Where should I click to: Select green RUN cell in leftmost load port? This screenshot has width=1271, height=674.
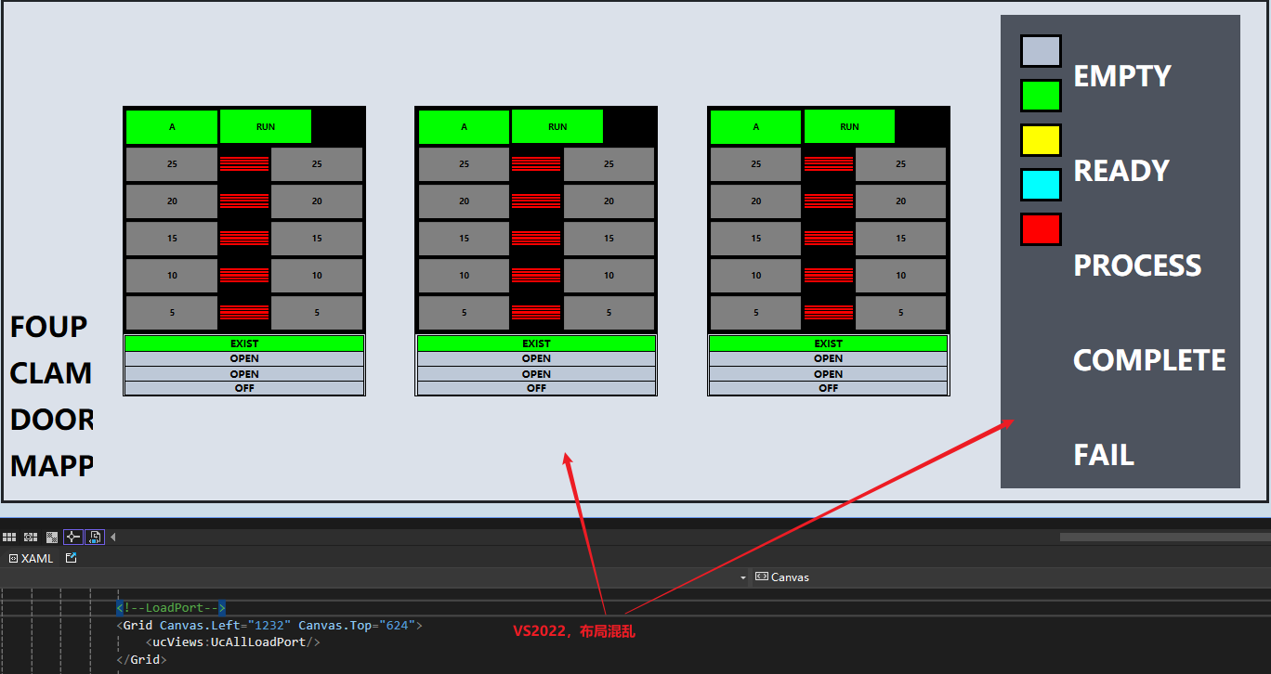point(266,127)
